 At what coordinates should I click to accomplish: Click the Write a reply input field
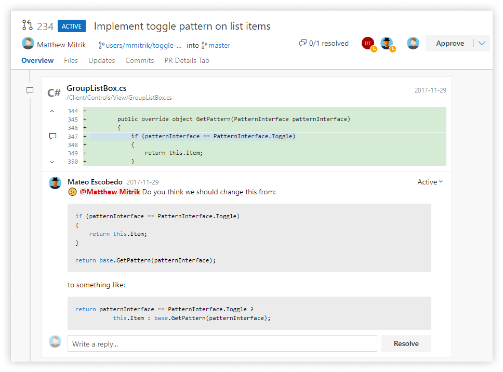tap(222, 343)
